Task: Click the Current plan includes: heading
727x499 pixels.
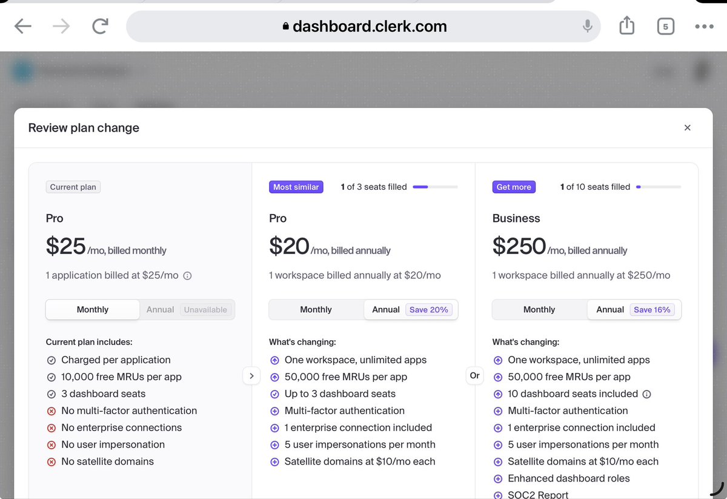Action: [x=89, y=342]
